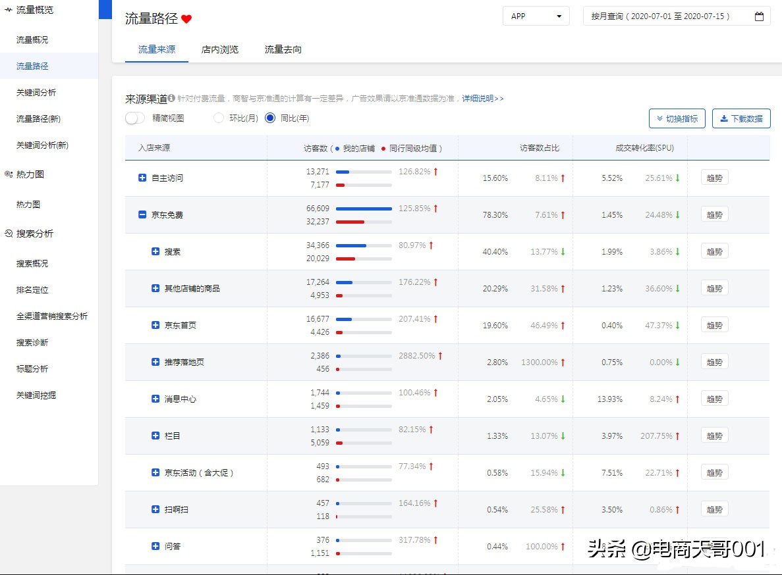The image size is (782, 575).
Task: Click the 切换指标 button with chevron icon
Action: [x=677, y=118]
